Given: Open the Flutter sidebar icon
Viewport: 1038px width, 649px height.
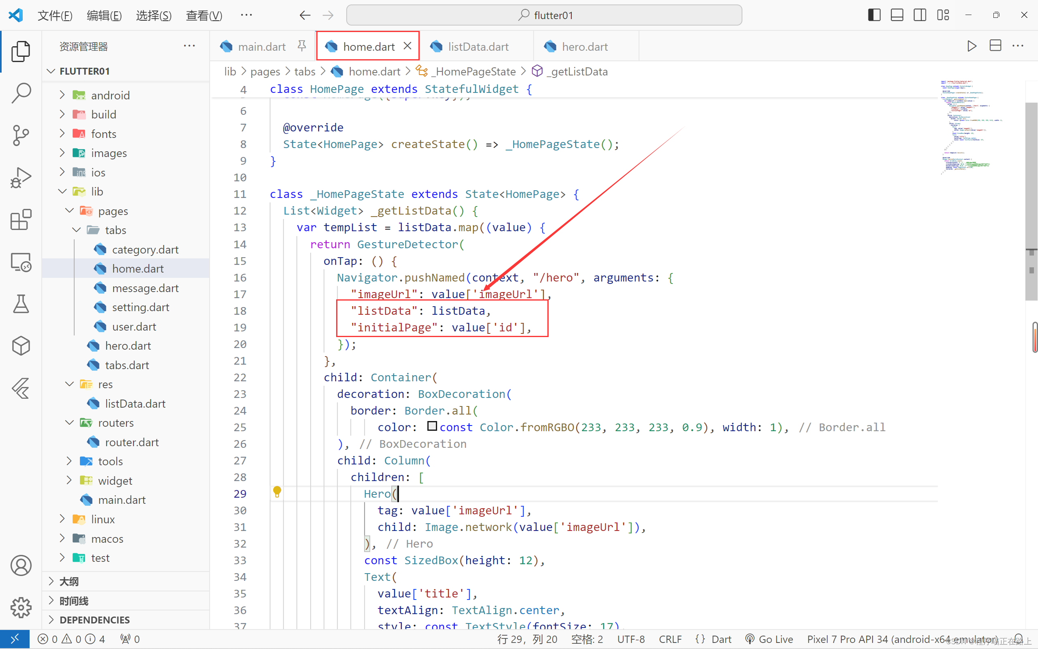Looking at the screenshot, I should (x=21, y=388).
